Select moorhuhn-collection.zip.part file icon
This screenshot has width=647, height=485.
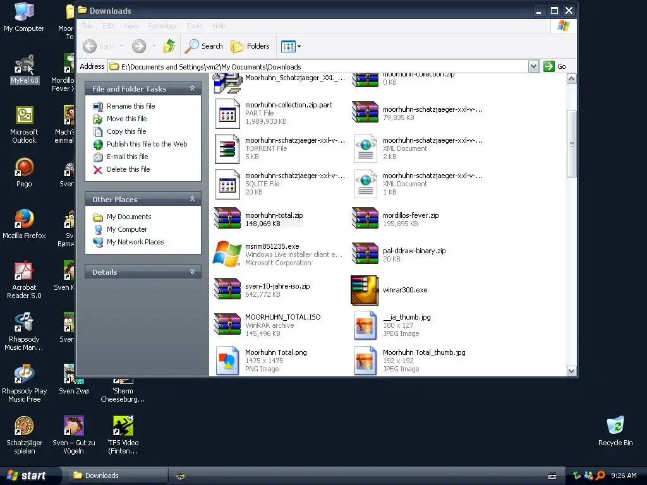(x=227, y=114)
